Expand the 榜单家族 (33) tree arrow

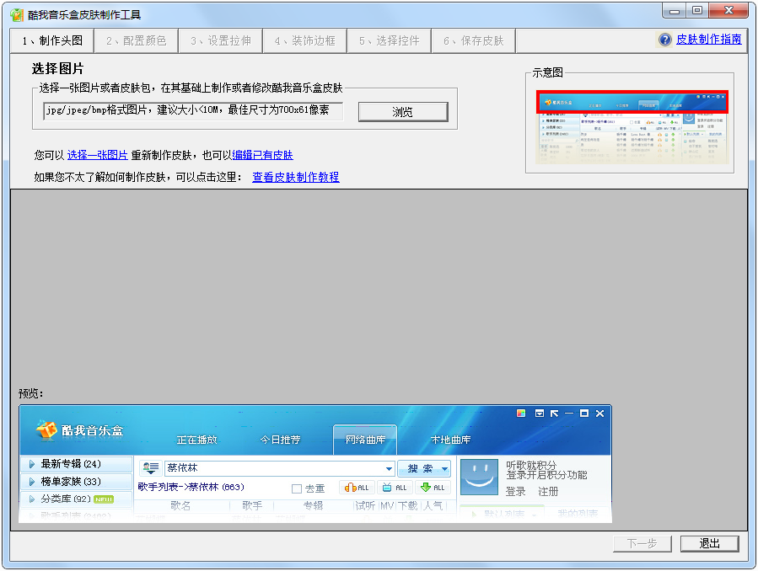[32, 482]
